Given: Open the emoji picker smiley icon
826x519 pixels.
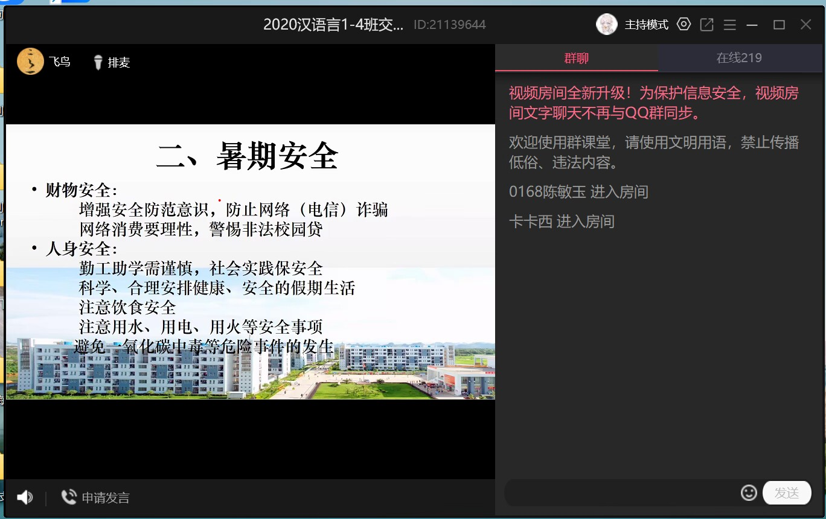Looking at the screenshot, I should coord(749,492).
